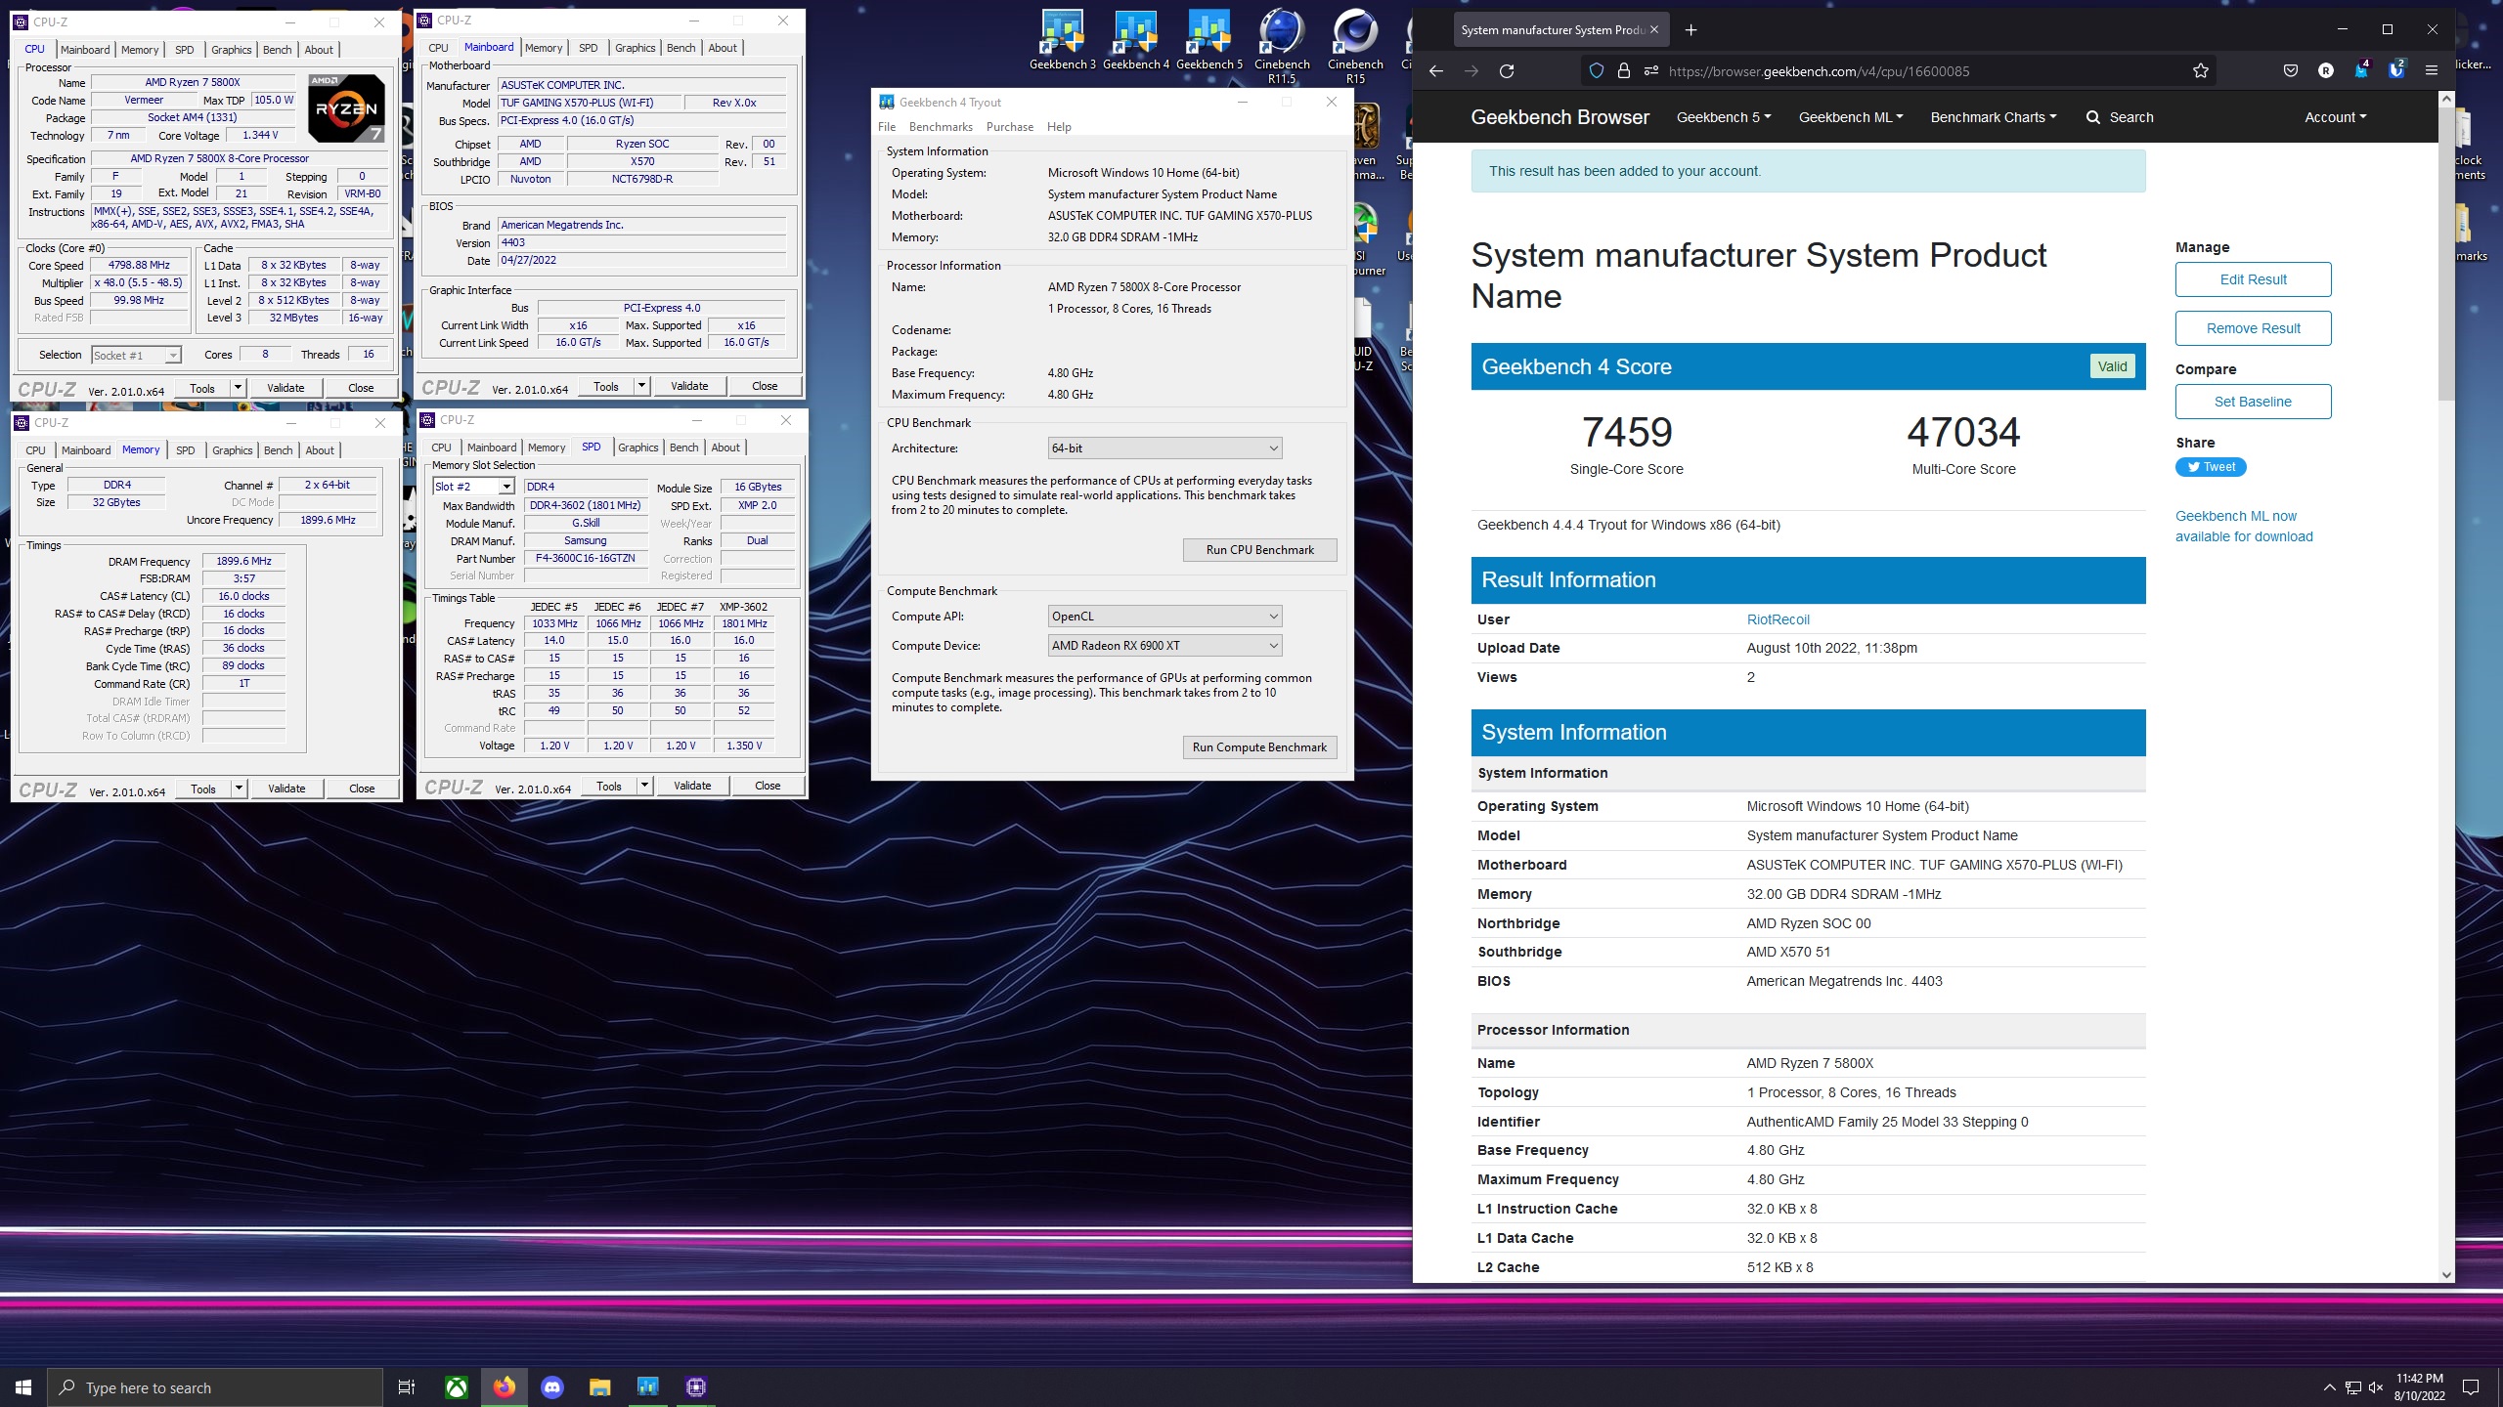Open Benchmarks menu in Geekbench 4
Viewport: 2503px width, 1407px height.
(x=941, y=127)
